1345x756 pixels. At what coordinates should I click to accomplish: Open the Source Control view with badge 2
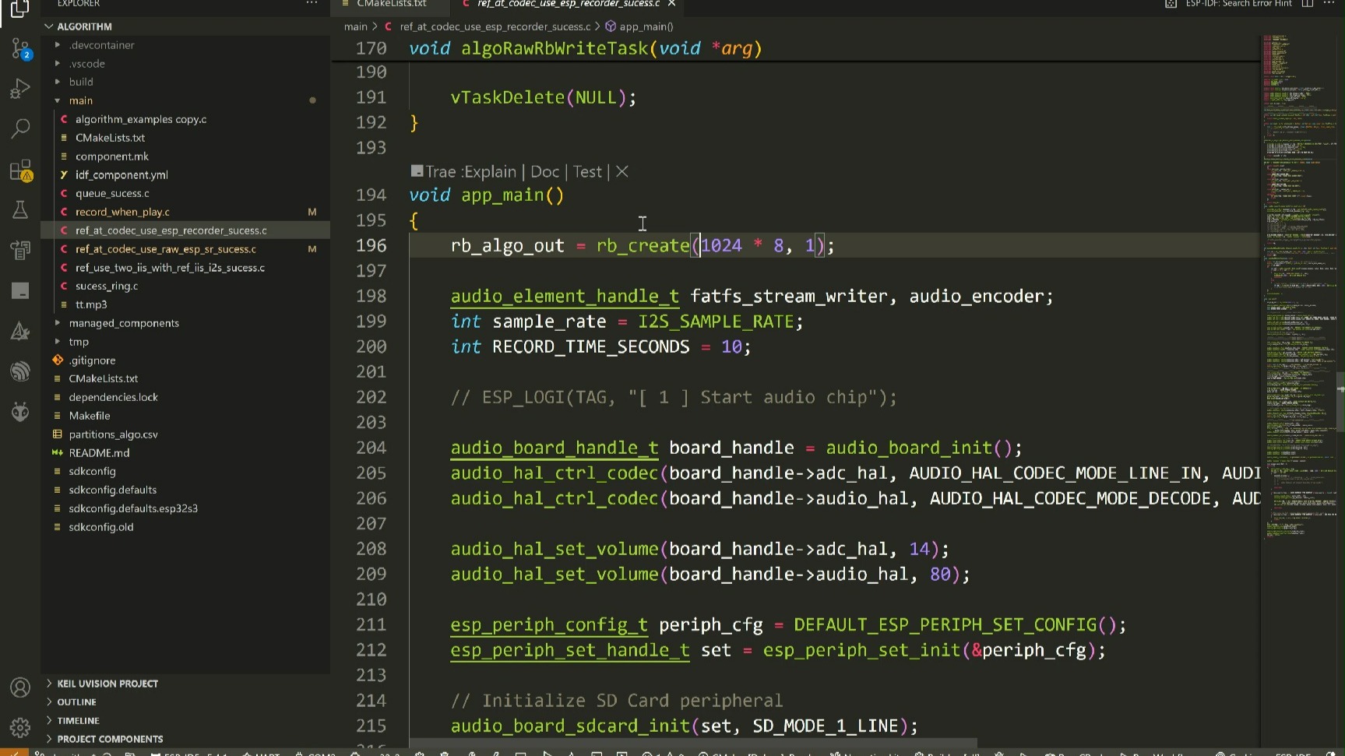(20, 50)
